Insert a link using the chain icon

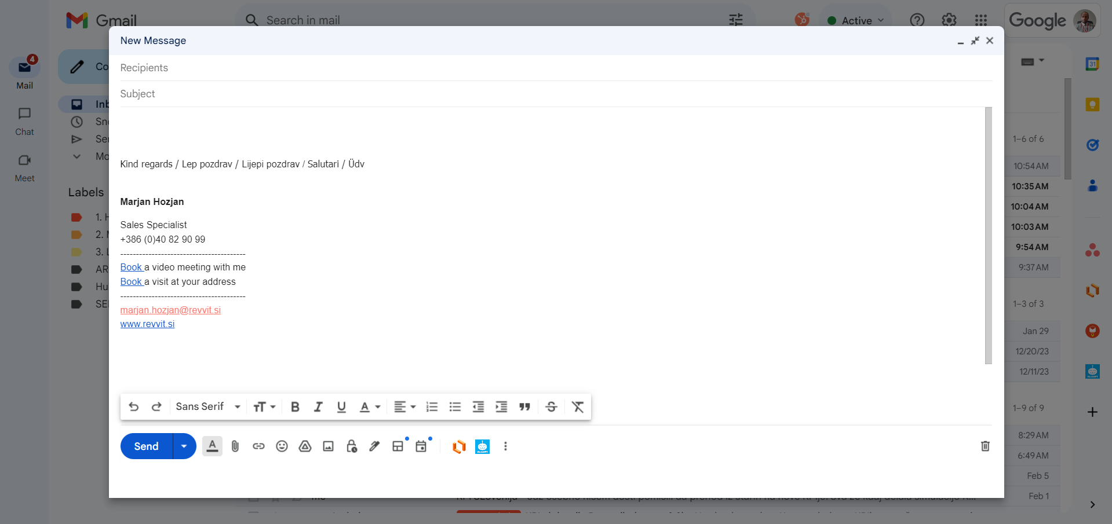click(x=258, y=446)
